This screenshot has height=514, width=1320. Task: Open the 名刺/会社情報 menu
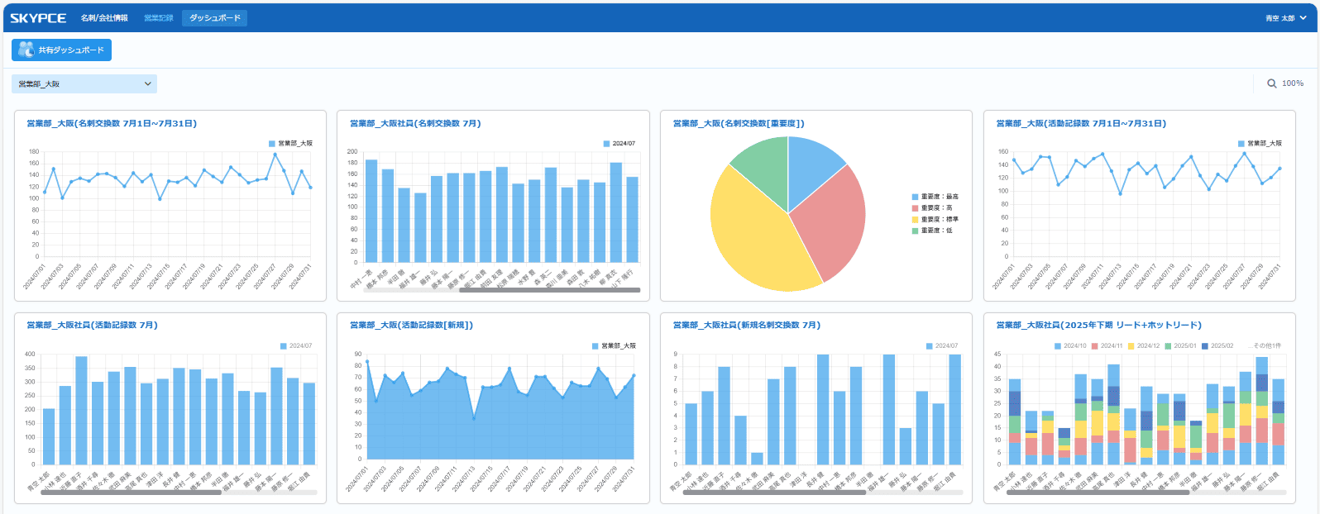(x=104, y=17)
